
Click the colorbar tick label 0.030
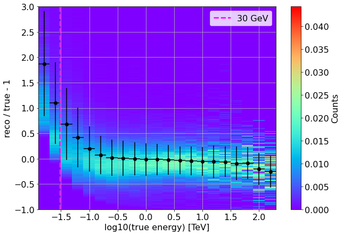point(316,72)
